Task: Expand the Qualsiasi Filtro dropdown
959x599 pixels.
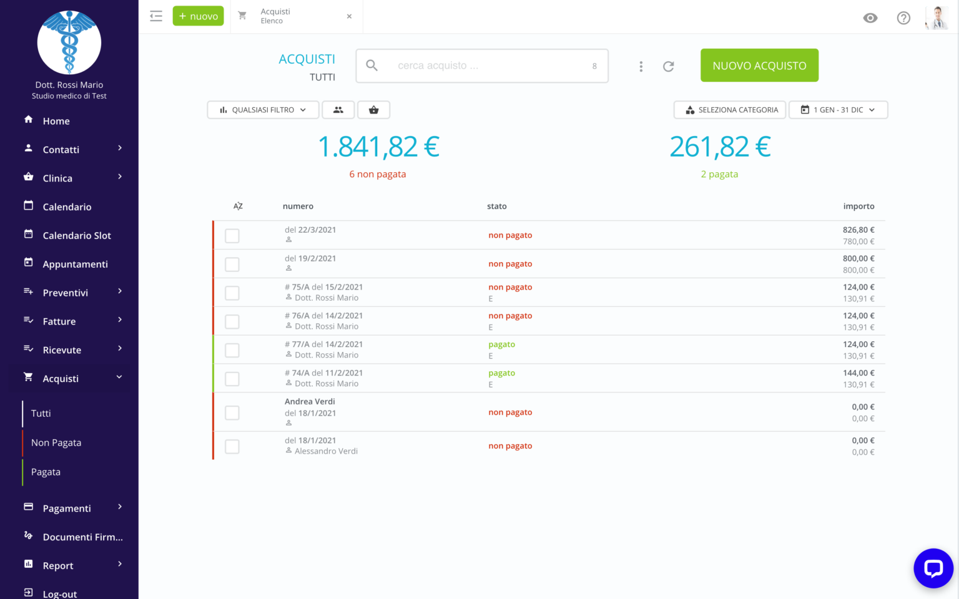Action: 263,109
